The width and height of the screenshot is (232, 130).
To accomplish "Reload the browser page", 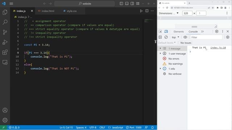I will pos(167,8).
